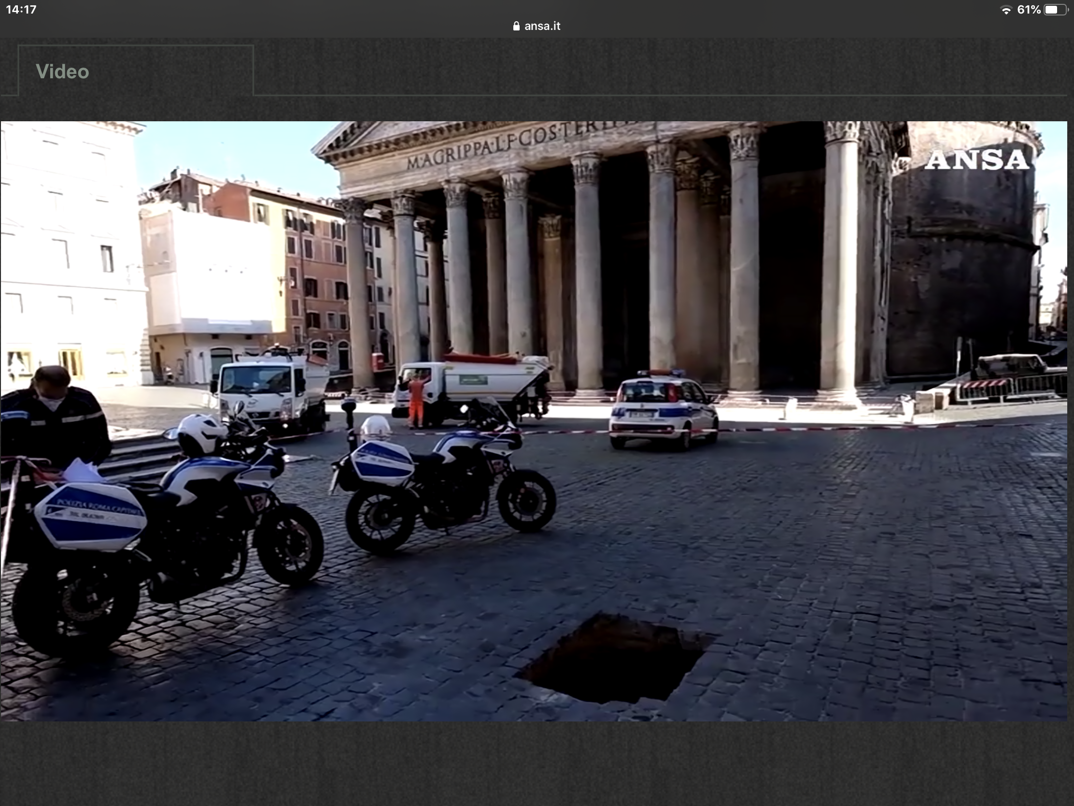Tap the 14:17 clock in status bar
1074x806 pixels.
(21, 10)
